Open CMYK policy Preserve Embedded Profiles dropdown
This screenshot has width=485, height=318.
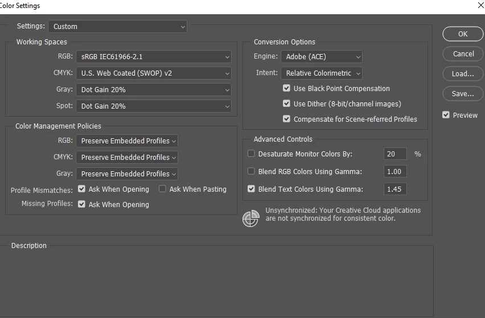tap(127, 158)
